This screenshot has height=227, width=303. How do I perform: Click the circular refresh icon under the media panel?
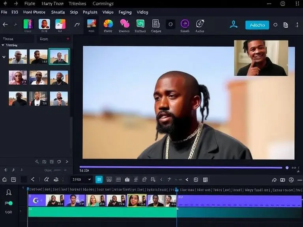point(59,162)
